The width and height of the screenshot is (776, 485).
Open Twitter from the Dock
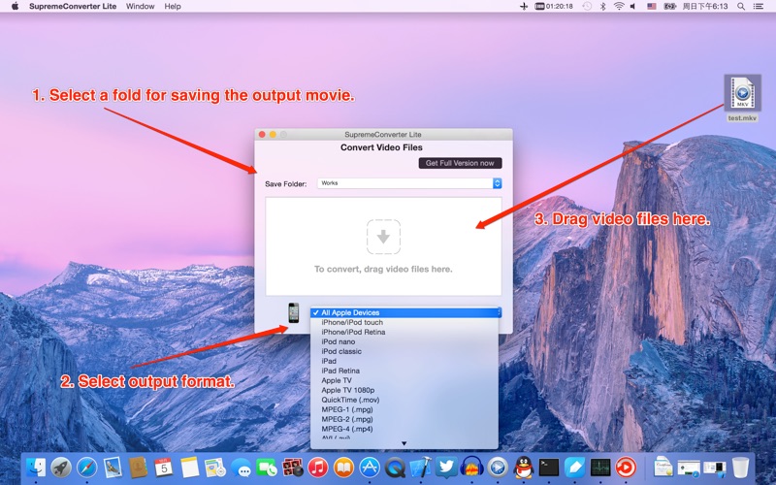pyautogui.click(x=446, y=468)
